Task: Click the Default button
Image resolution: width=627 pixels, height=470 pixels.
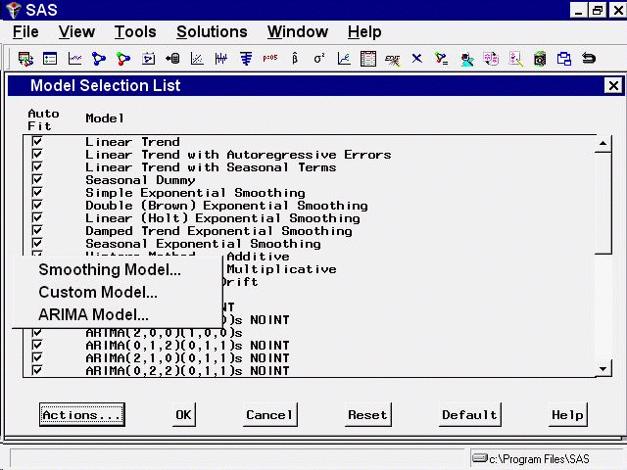Action: point(469,415)
